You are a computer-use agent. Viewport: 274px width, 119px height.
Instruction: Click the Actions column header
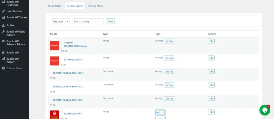(212, 34)
